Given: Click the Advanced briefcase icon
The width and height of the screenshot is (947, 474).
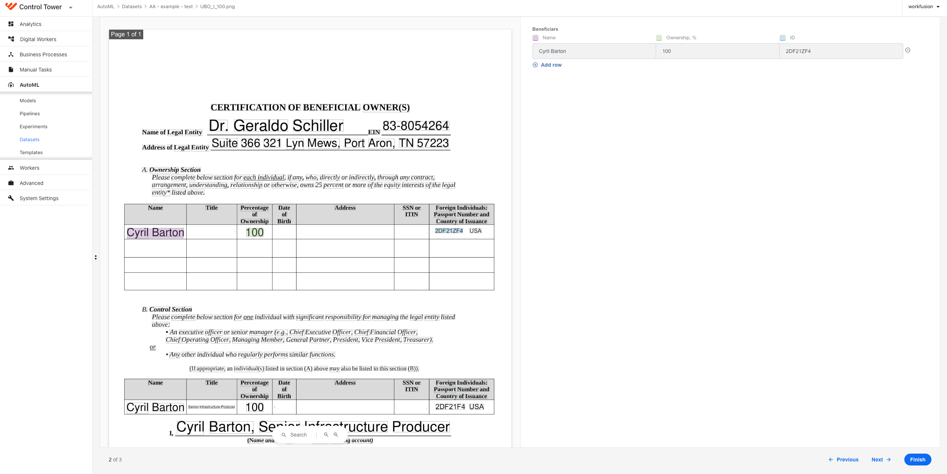Looking at the screenshot, I should point(11,183).
